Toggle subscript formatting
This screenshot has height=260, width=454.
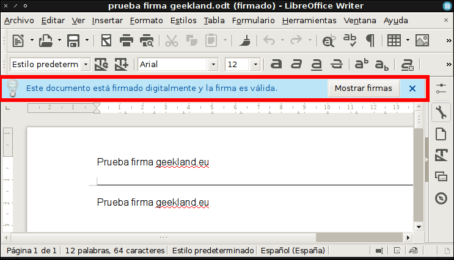(x=382, y=65)
